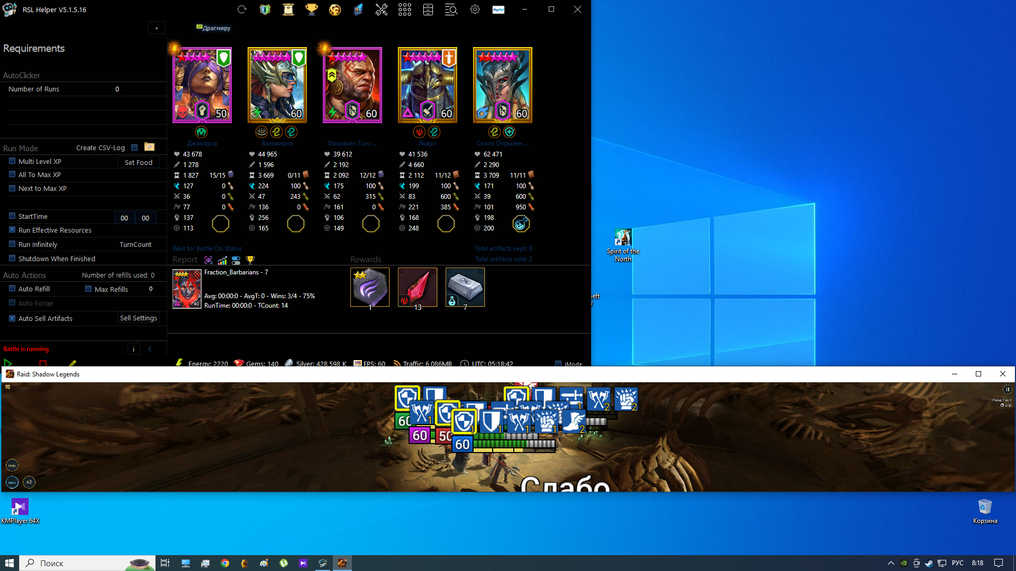Enable Next to Max XP checkbox
1016x571 pixels.
[x=12, y=188]
